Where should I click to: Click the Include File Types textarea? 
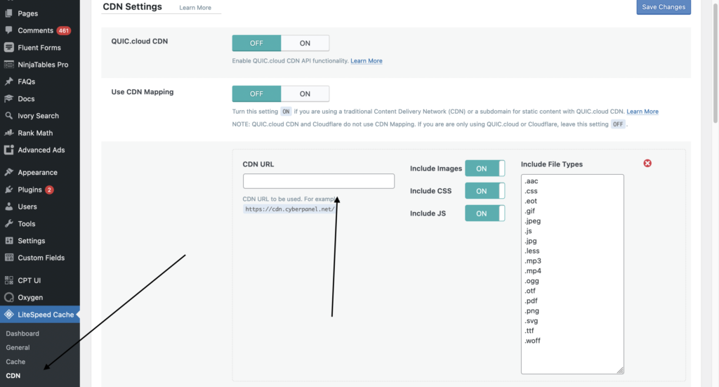572,274
